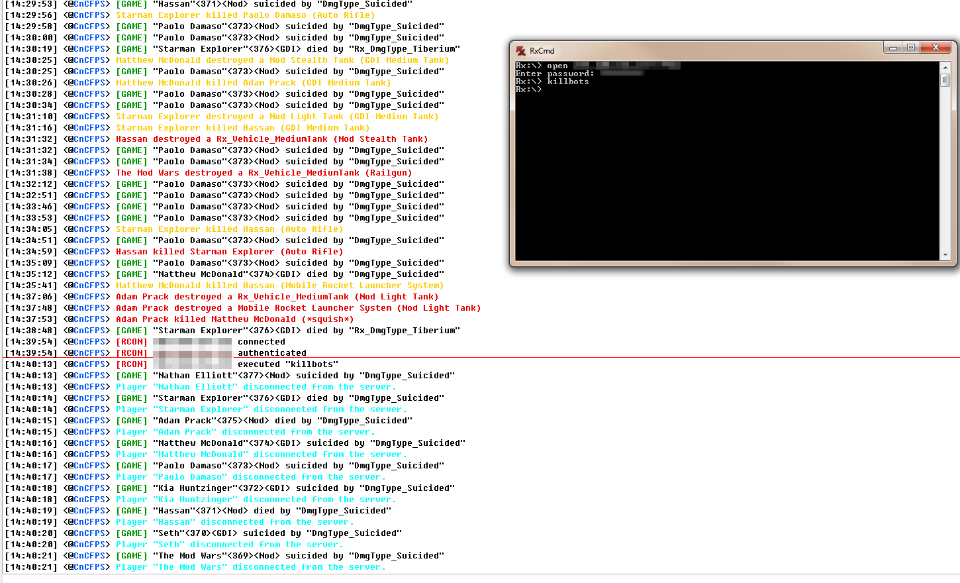Click @CnCFPS nick on the 14:37:53 line
Viewport: 960px width, 583px height.
(x=87, y=319)
